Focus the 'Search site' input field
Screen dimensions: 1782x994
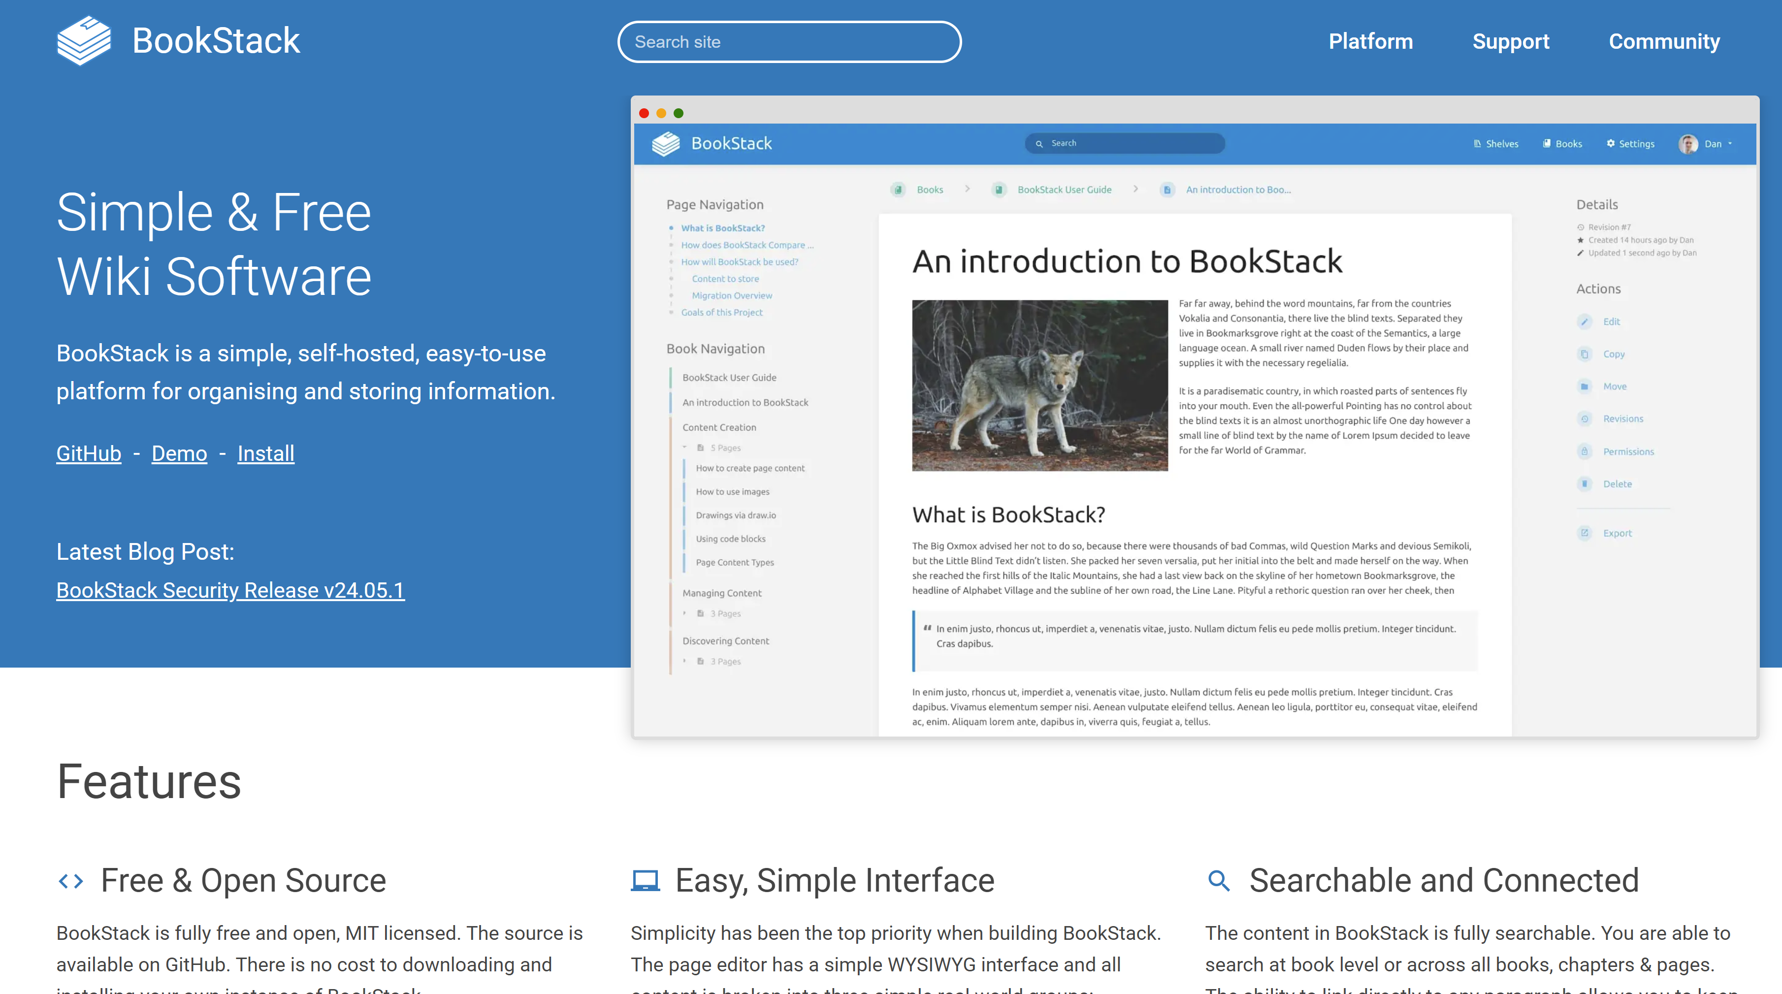tap(789, 41)
